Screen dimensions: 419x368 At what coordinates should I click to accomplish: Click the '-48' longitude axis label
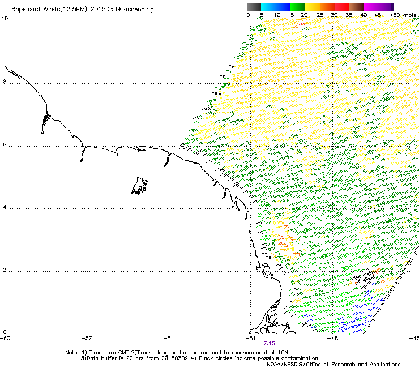pos(333,339)
